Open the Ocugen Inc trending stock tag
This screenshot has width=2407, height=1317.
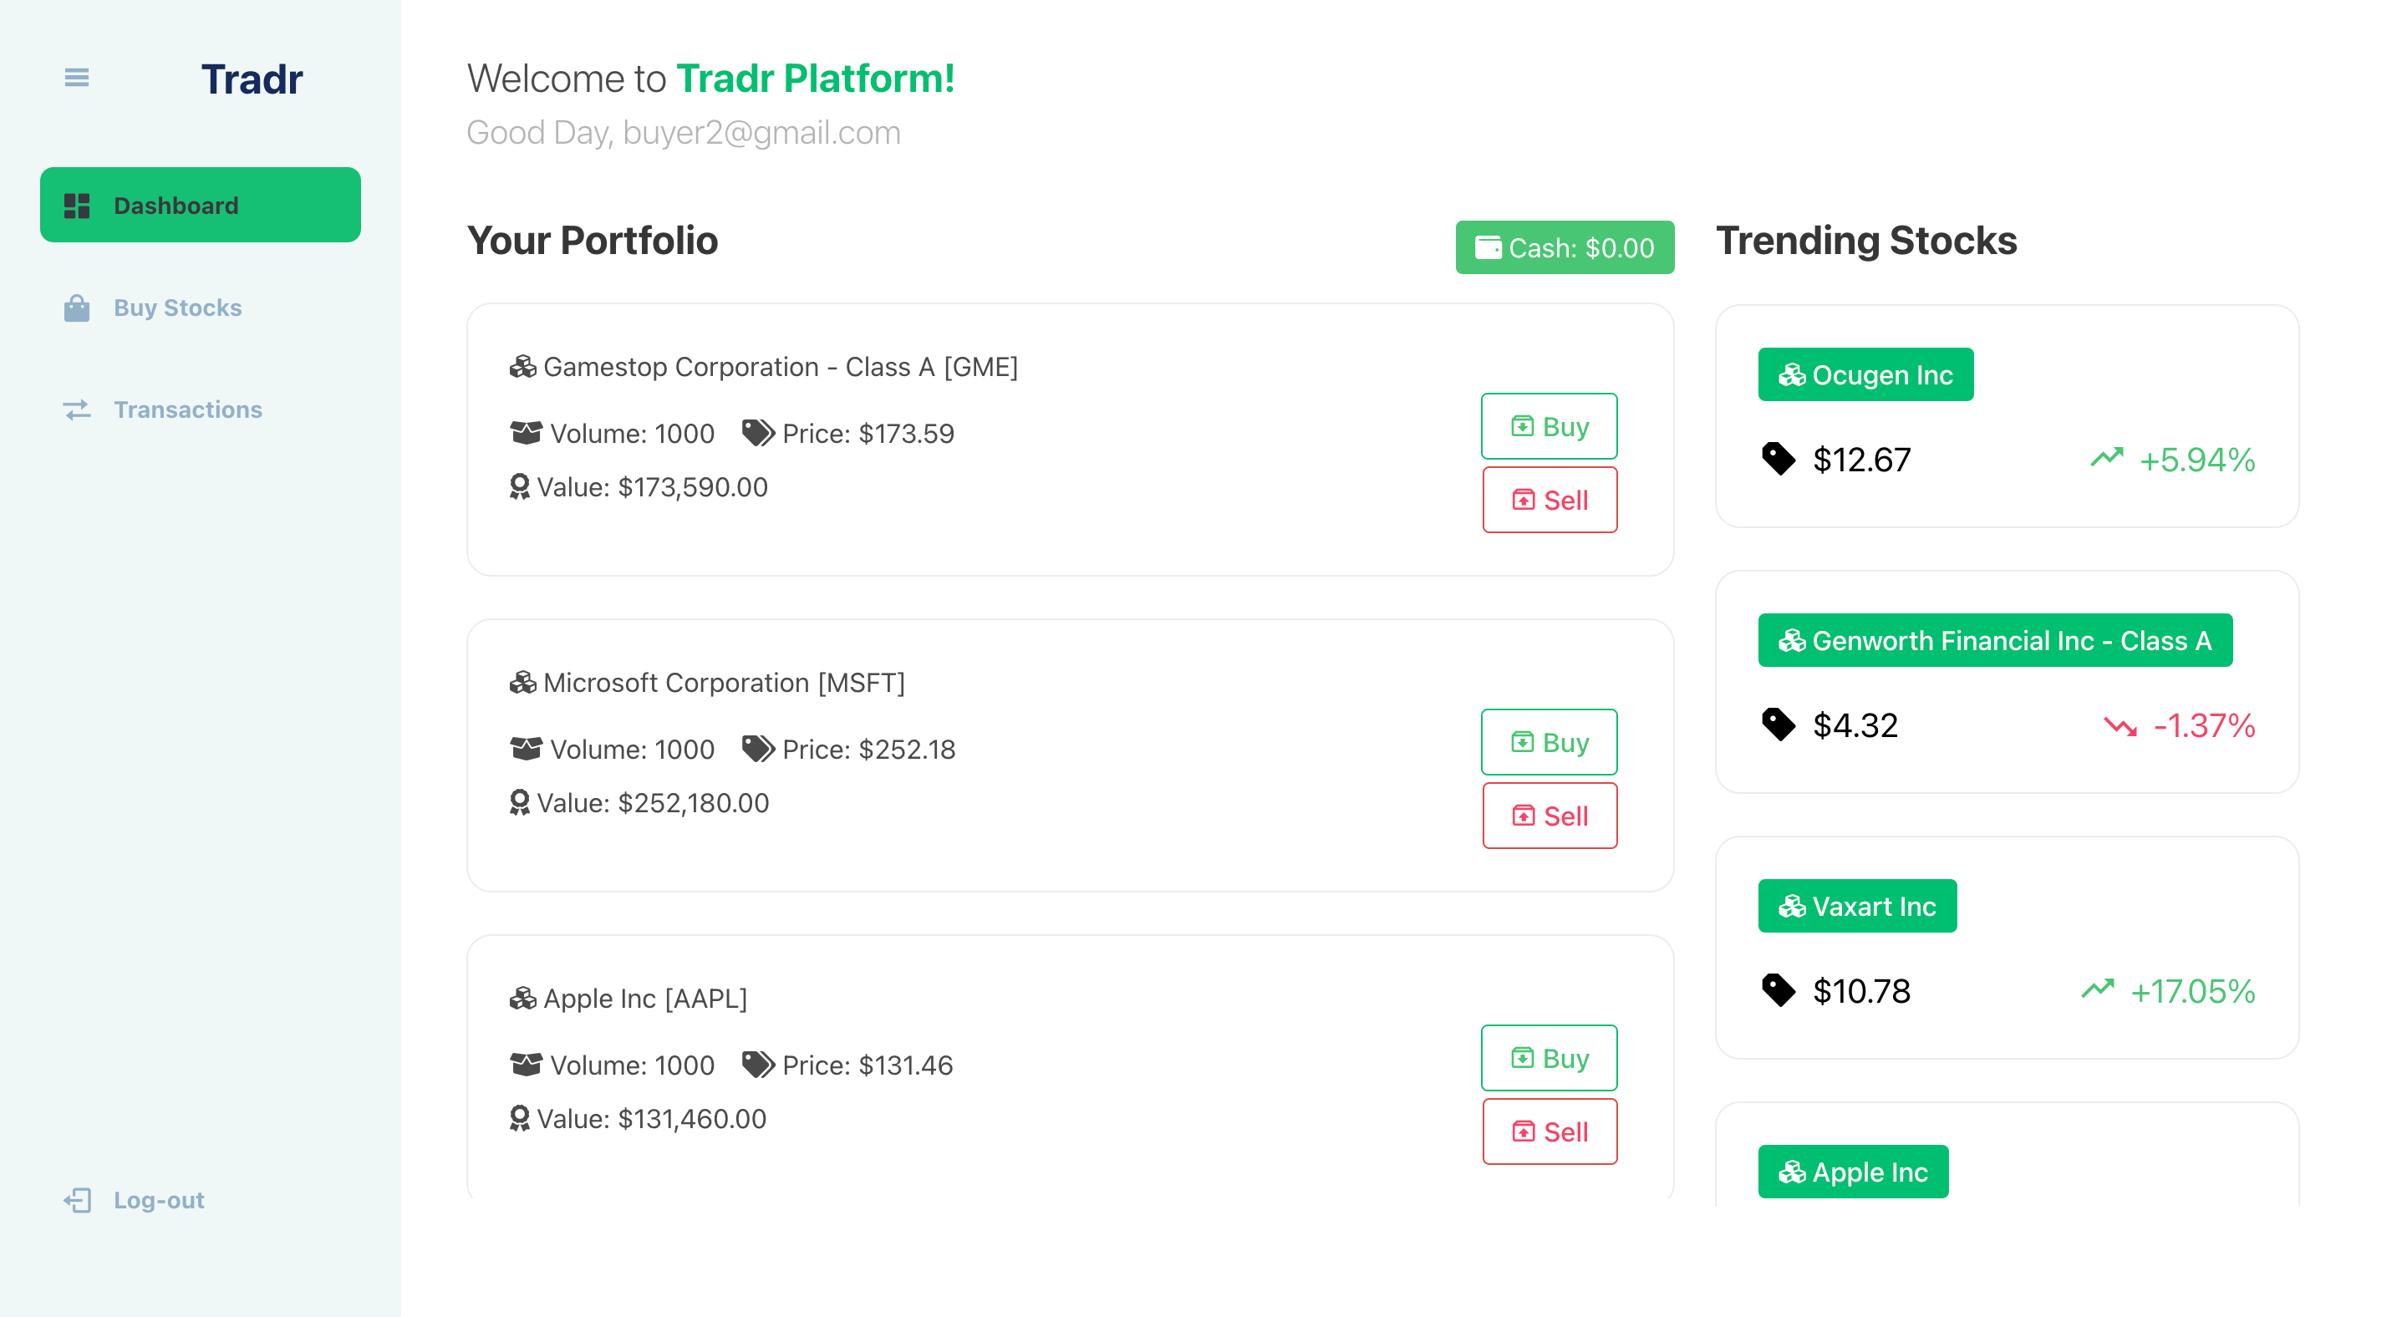(x=1865, y=374)
